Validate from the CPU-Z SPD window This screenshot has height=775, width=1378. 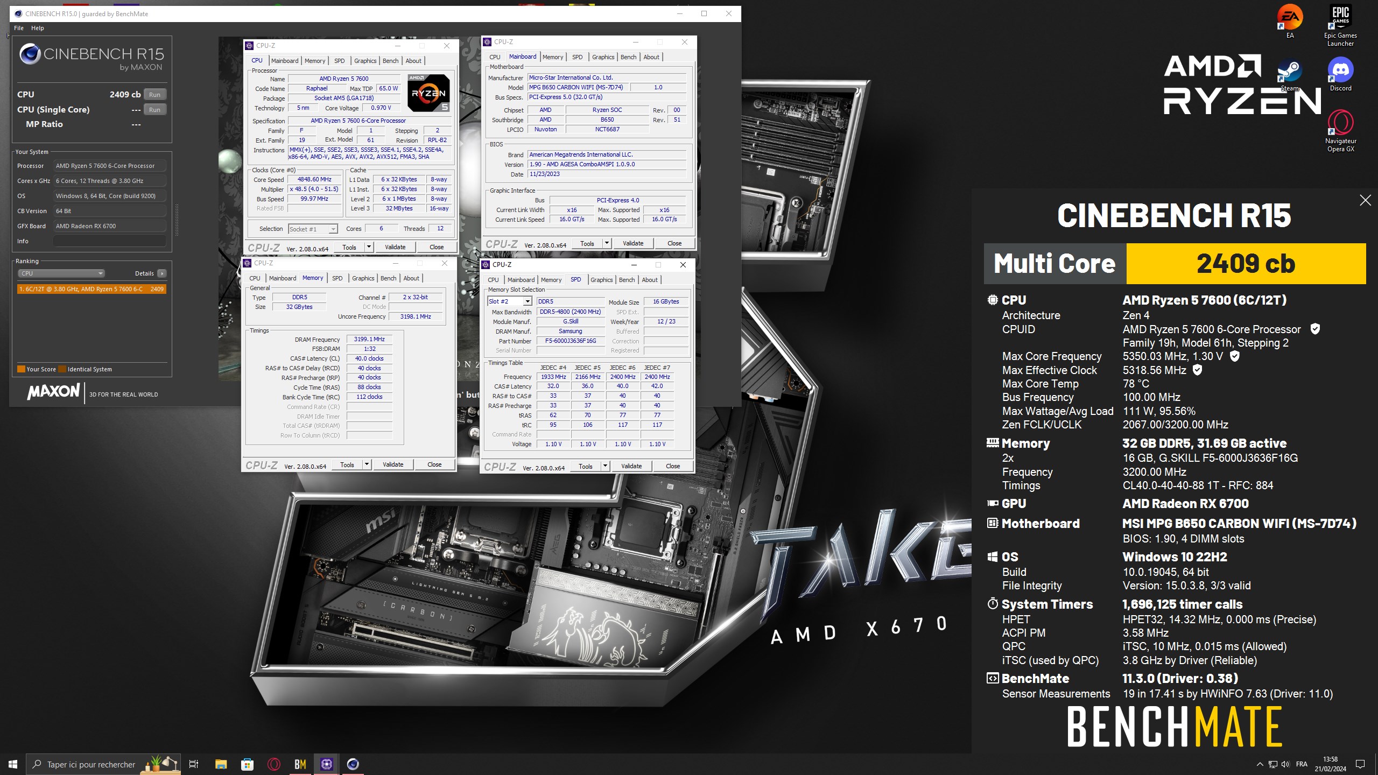click(x=631, y=466)
